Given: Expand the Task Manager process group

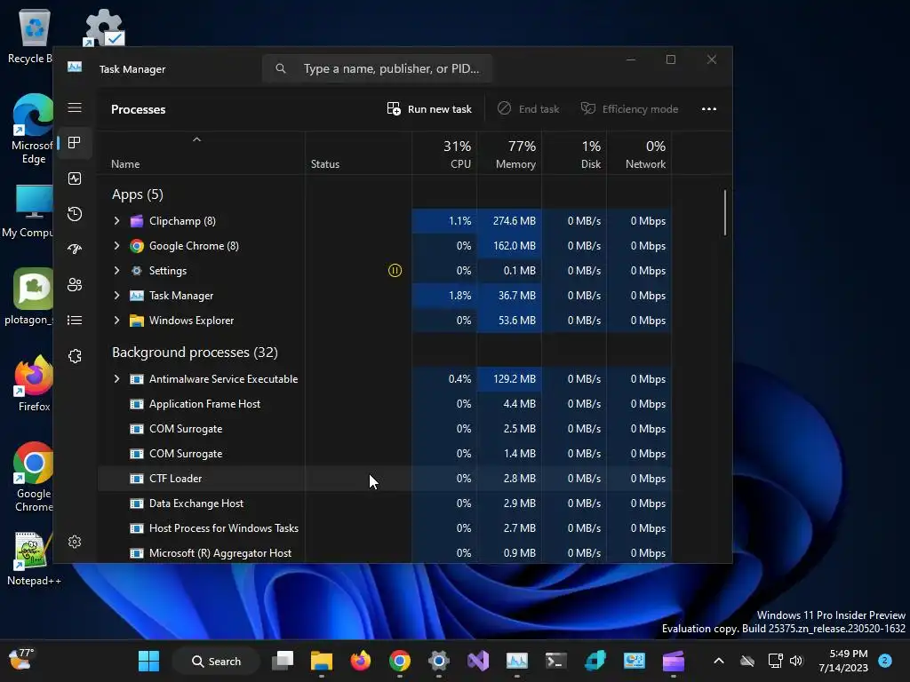Looking at the screenshot, I should [116, 295].
